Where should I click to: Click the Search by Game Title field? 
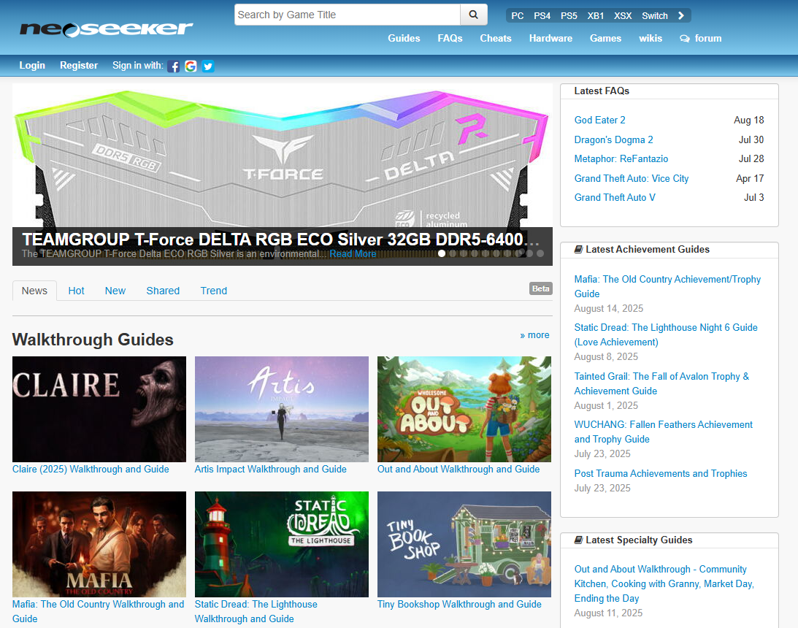point(347,15)
